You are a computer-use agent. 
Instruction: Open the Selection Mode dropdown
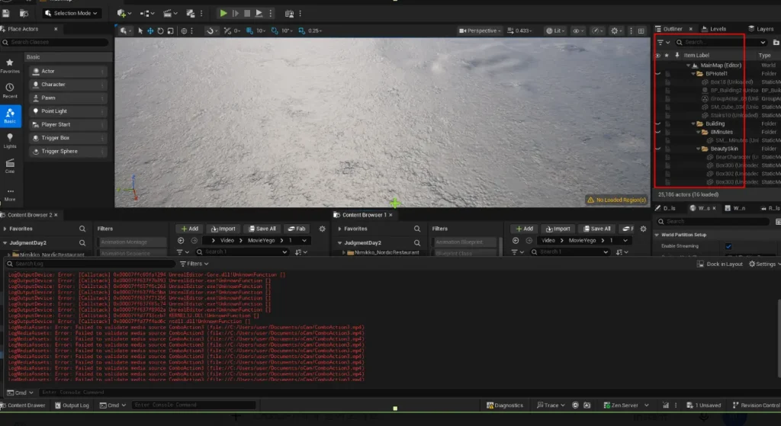pos(71,14)
